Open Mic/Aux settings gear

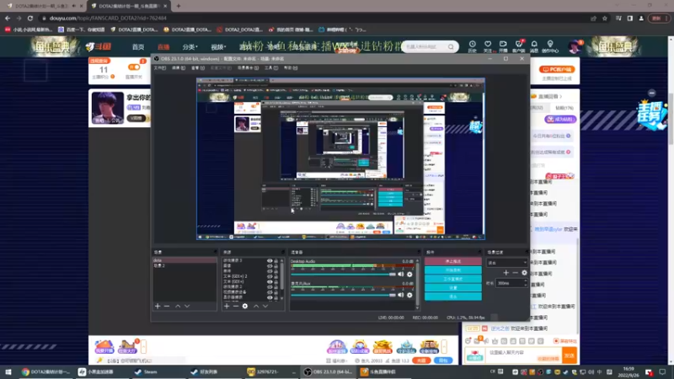409,295
